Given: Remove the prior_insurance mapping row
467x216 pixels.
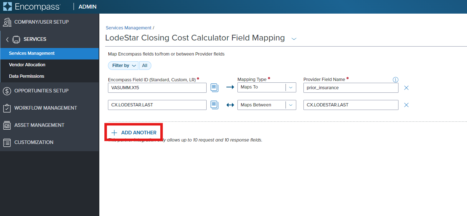Looking at the screenshot, I should click(406, 87).
